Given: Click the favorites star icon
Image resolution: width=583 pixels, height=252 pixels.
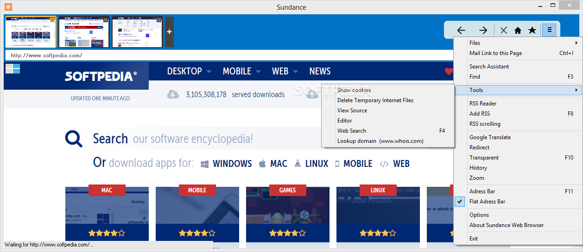Looking at the screenshot, I should tap(532, 30).
